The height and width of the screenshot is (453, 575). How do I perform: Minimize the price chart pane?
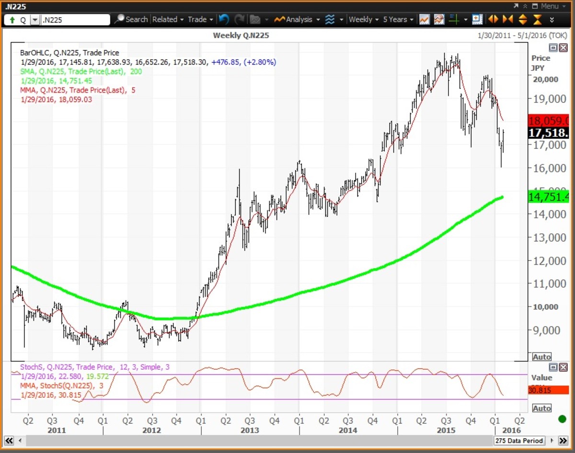pos(553,47)
